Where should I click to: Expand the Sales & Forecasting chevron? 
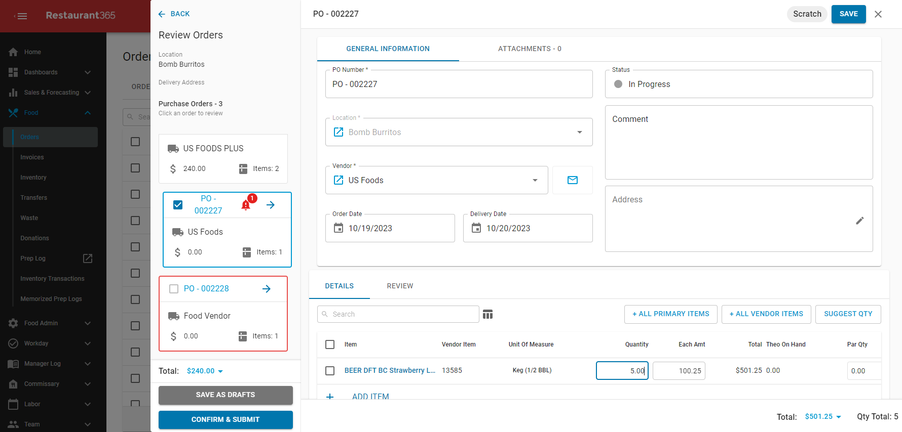[x=88, y=93]
